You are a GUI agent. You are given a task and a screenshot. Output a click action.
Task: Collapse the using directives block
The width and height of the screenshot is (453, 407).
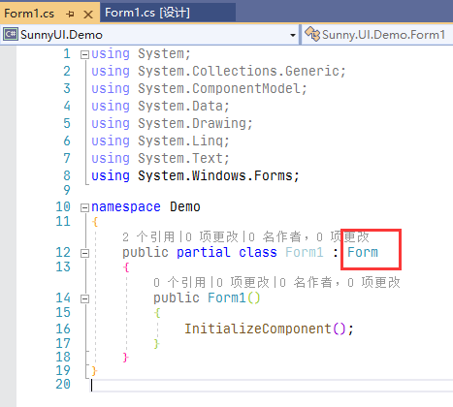(x=84, y=54)
